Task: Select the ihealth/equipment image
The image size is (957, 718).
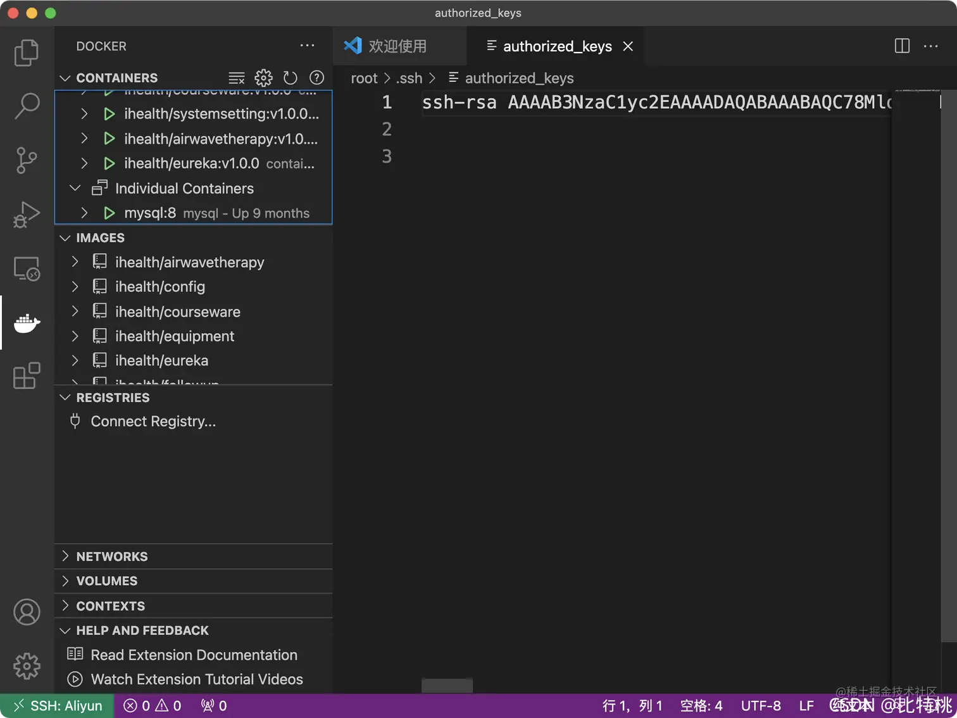Action: pyautogui.click(x=194, y=336)
